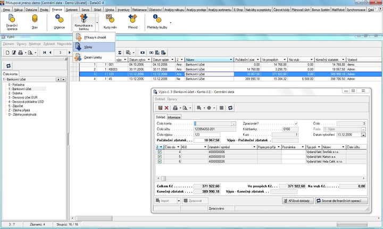Open the Datum vytvoření date picker
The height and width of the screenshot is (229, 383).
pos(363,135)
